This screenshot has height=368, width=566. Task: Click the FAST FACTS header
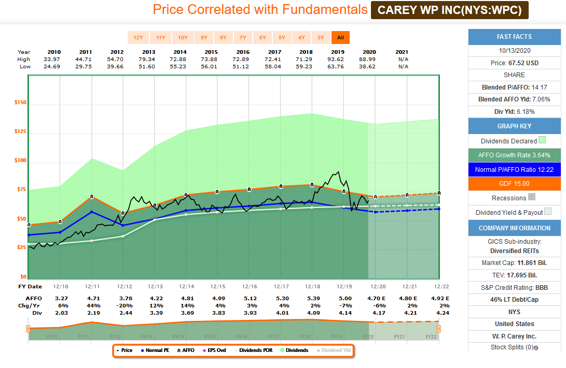click(515, 37)
